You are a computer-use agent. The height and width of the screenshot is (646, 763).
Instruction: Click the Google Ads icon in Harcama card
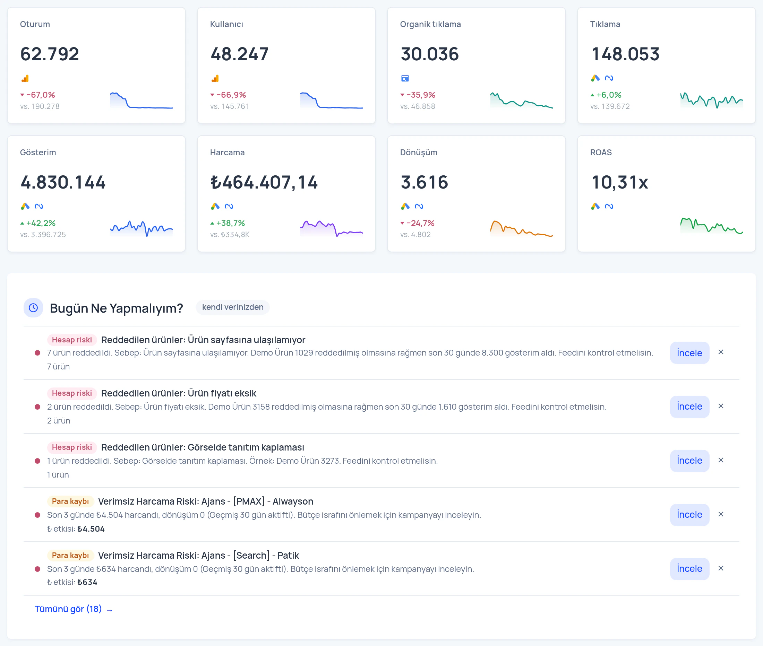coord(215,206)
